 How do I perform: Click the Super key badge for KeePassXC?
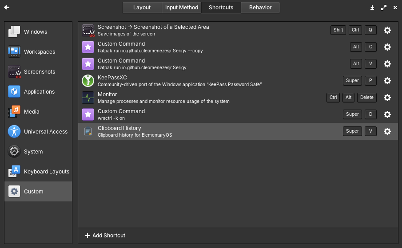tap(352, 81)
